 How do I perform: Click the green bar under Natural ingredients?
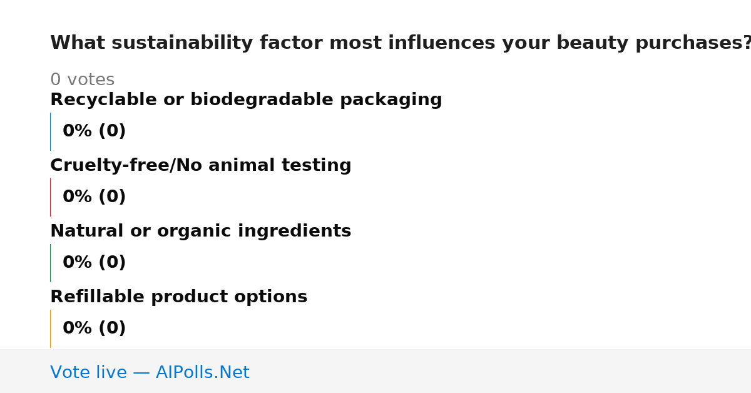pyautogui.click(x=50, y=263)
